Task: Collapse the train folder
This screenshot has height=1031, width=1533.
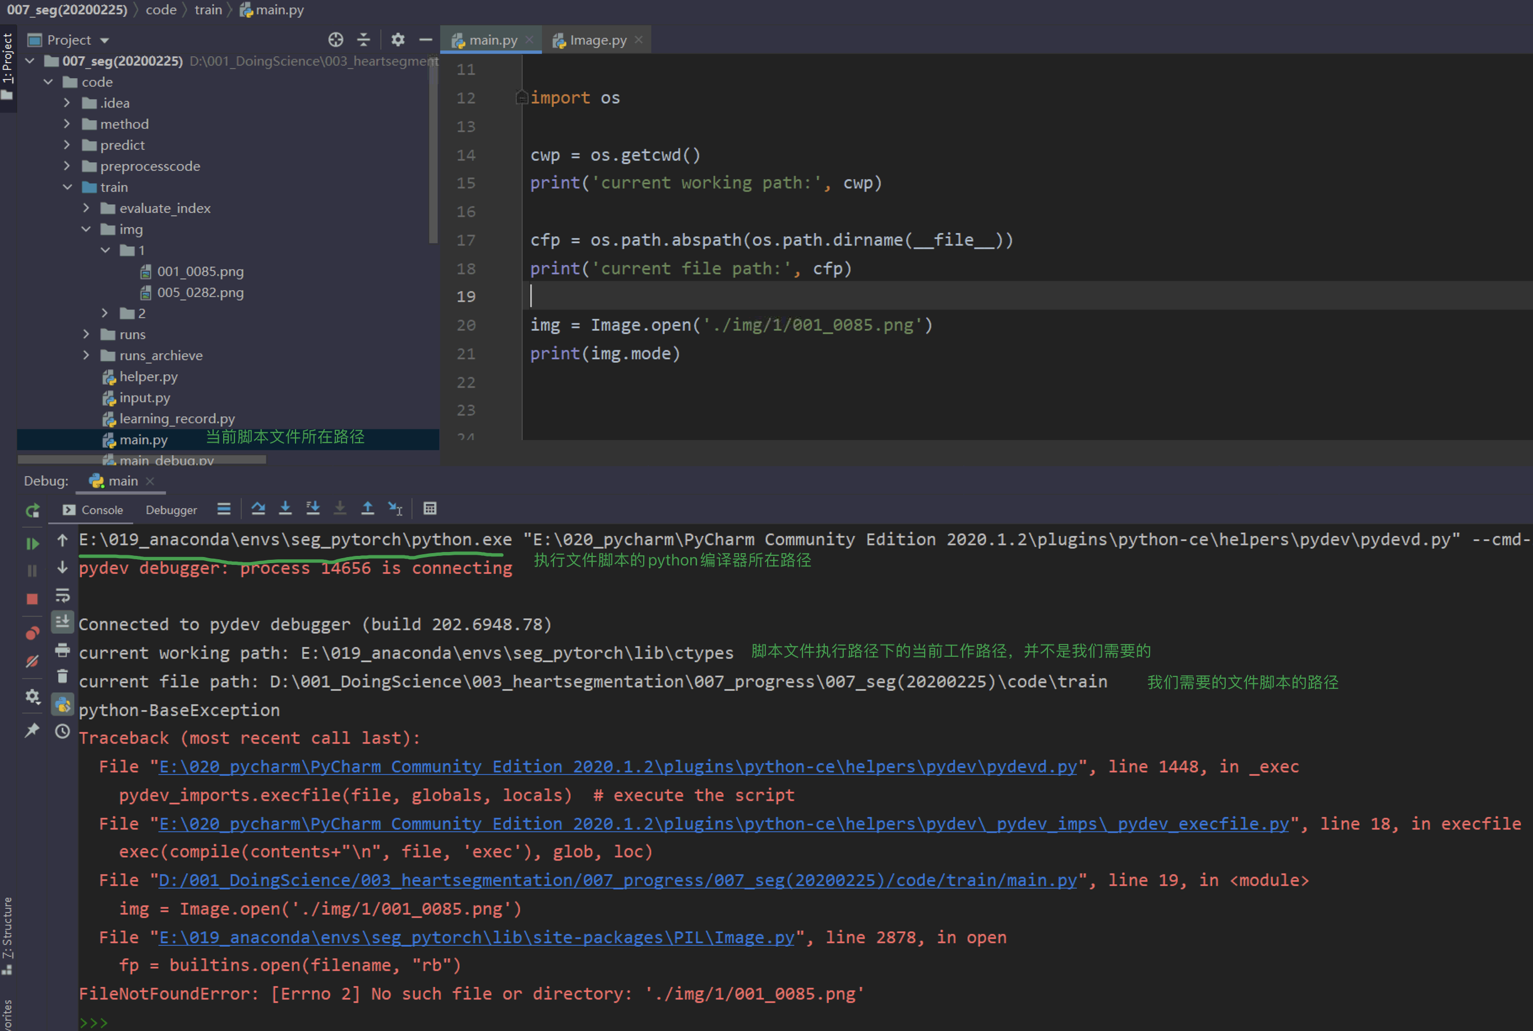Action: point(68,187)
